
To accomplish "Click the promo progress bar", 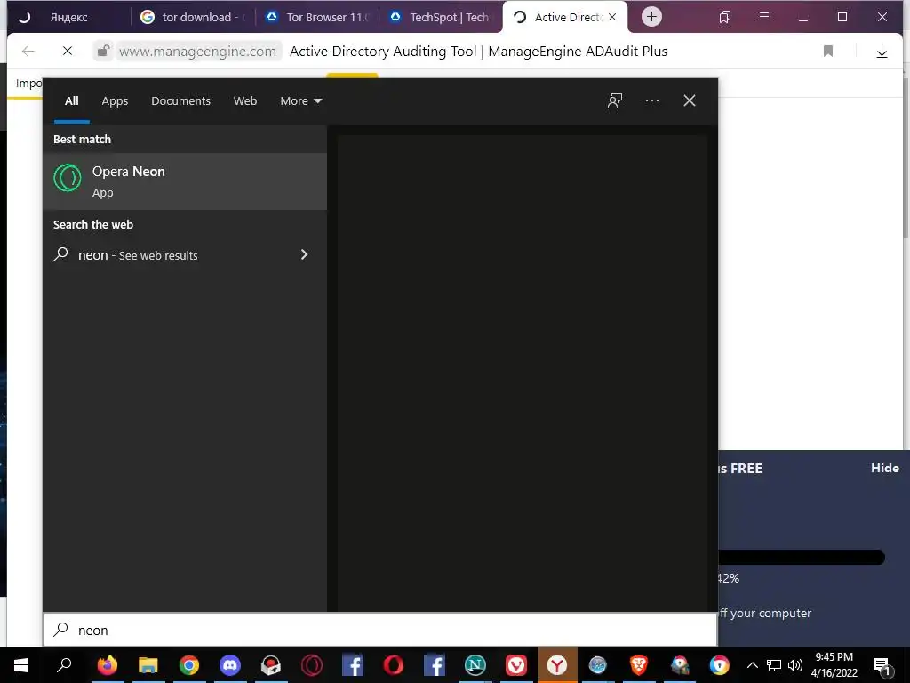I will [x=802, y=558].
